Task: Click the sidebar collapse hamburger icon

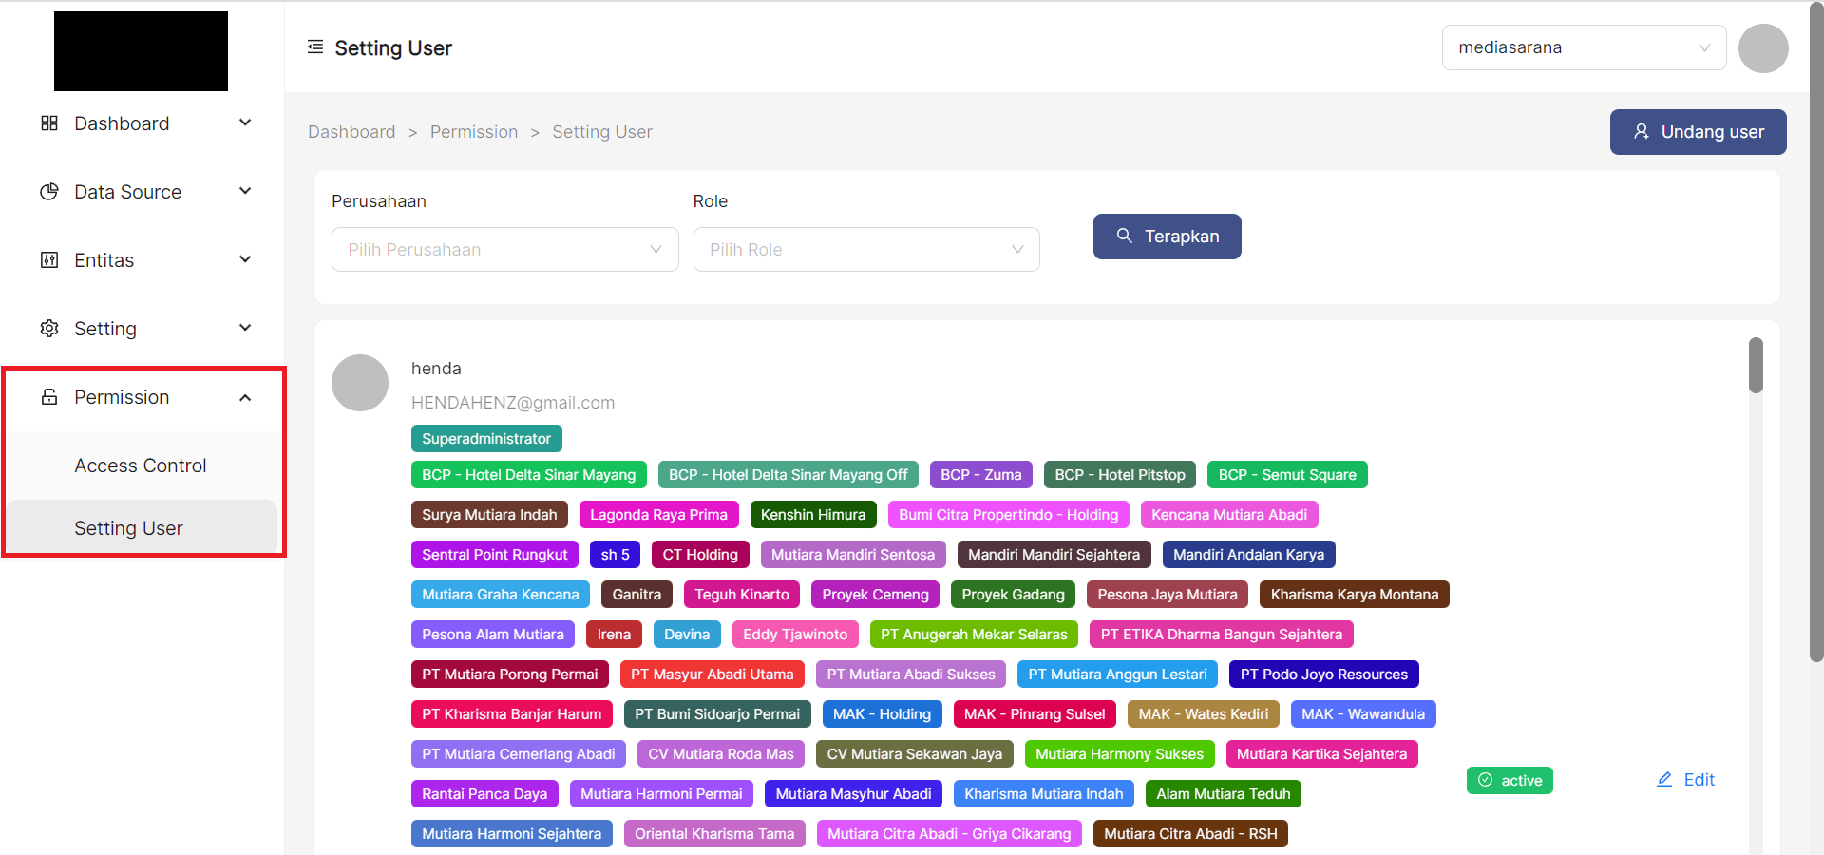Action: point(315,47)
